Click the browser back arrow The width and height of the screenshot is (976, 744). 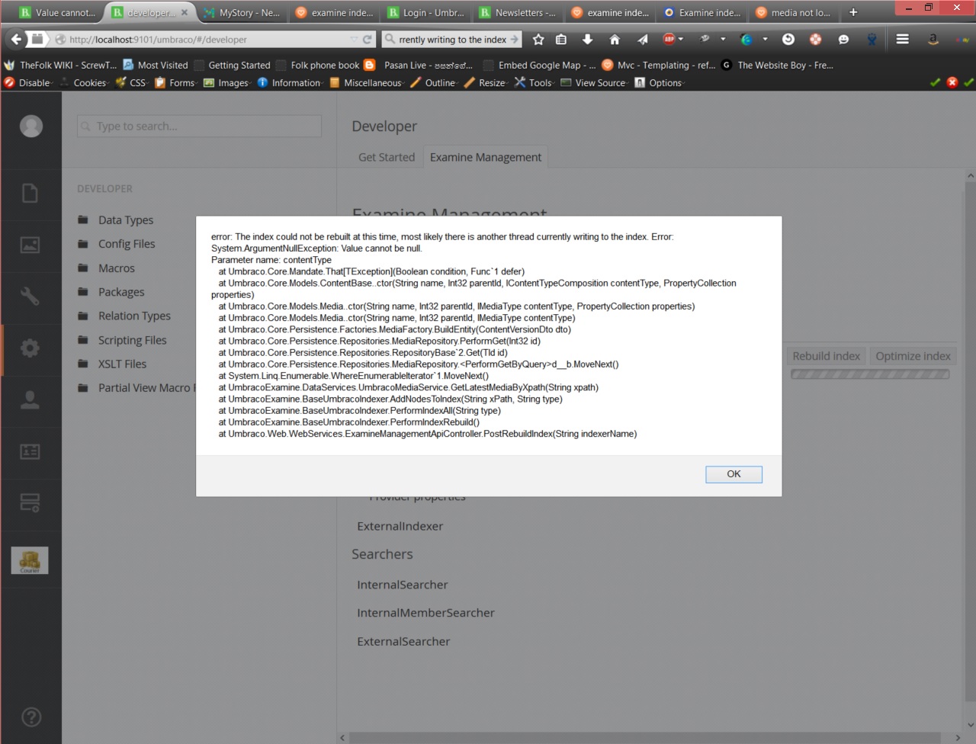point(16,39)
